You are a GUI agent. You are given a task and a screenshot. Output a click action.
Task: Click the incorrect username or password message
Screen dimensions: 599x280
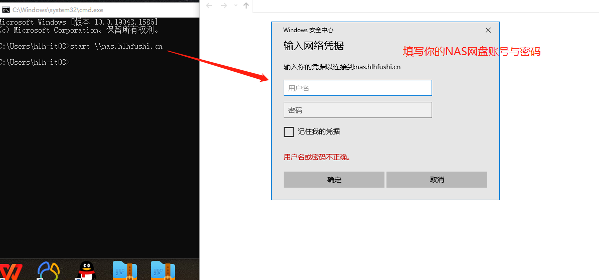(x=317, y=157)
